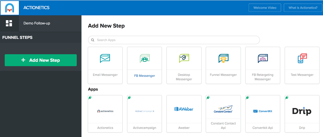
Task: Click the Text Messenger label
Action: tap(302, 75)
